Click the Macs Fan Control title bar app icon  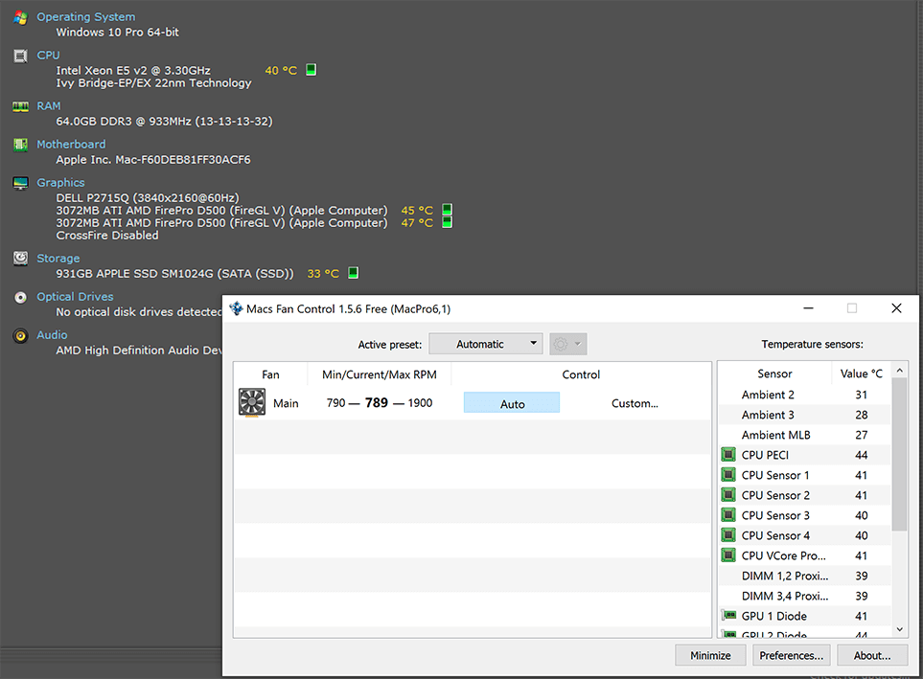click(236, 309)
